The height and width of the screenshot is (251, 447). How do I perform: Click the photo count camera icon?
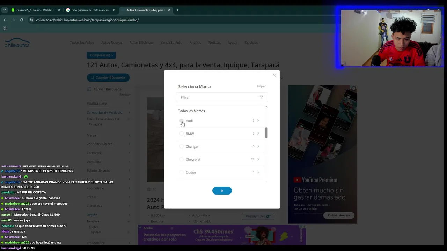(x=149, y=189)
